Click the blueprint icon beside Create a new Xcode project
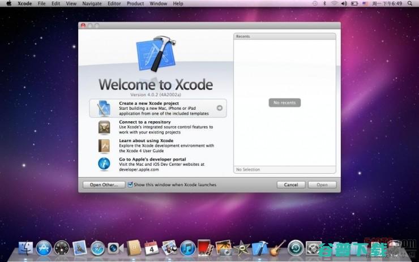The height and width of the screenshot is (262, 419). (104, 108)
